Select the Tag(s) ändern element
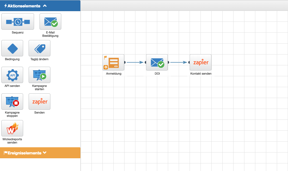288x171 pixels. pyautogui.click(x=40, y=48)
